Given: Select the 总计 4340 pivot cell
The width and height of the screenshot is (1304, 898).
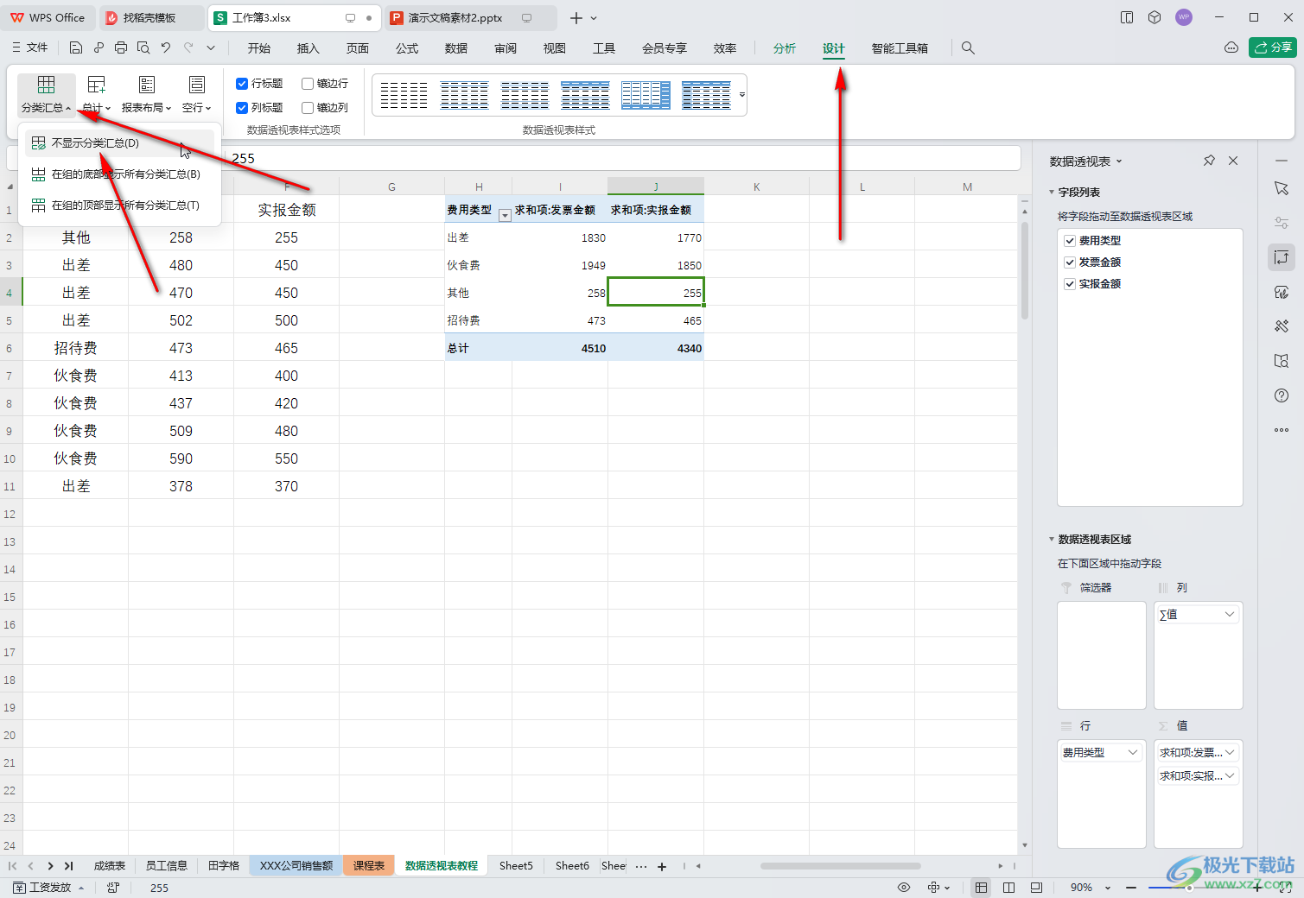Looking at the screenshot, I should click(x=656, y=348).
